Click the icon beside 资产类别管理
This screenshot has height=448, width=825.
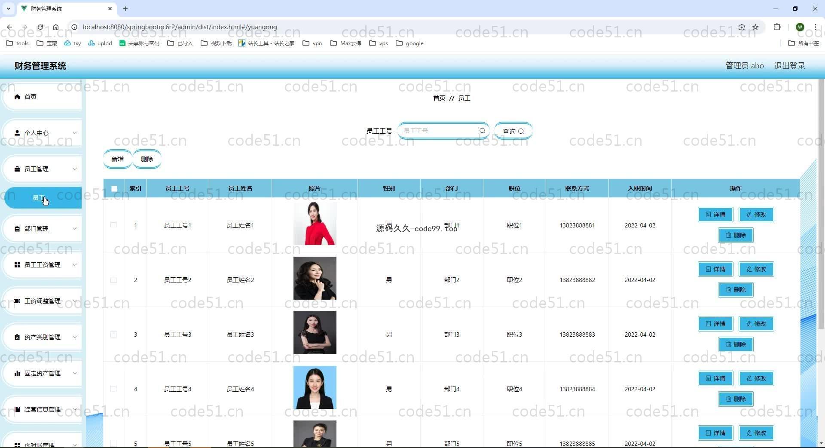click(x=17, y=337)
